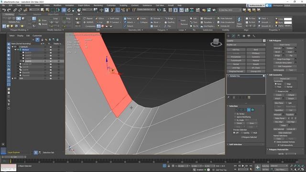This screenshot has height=172, width=306.
Task: Open the Create command panel tab
Action: [229, 36]
